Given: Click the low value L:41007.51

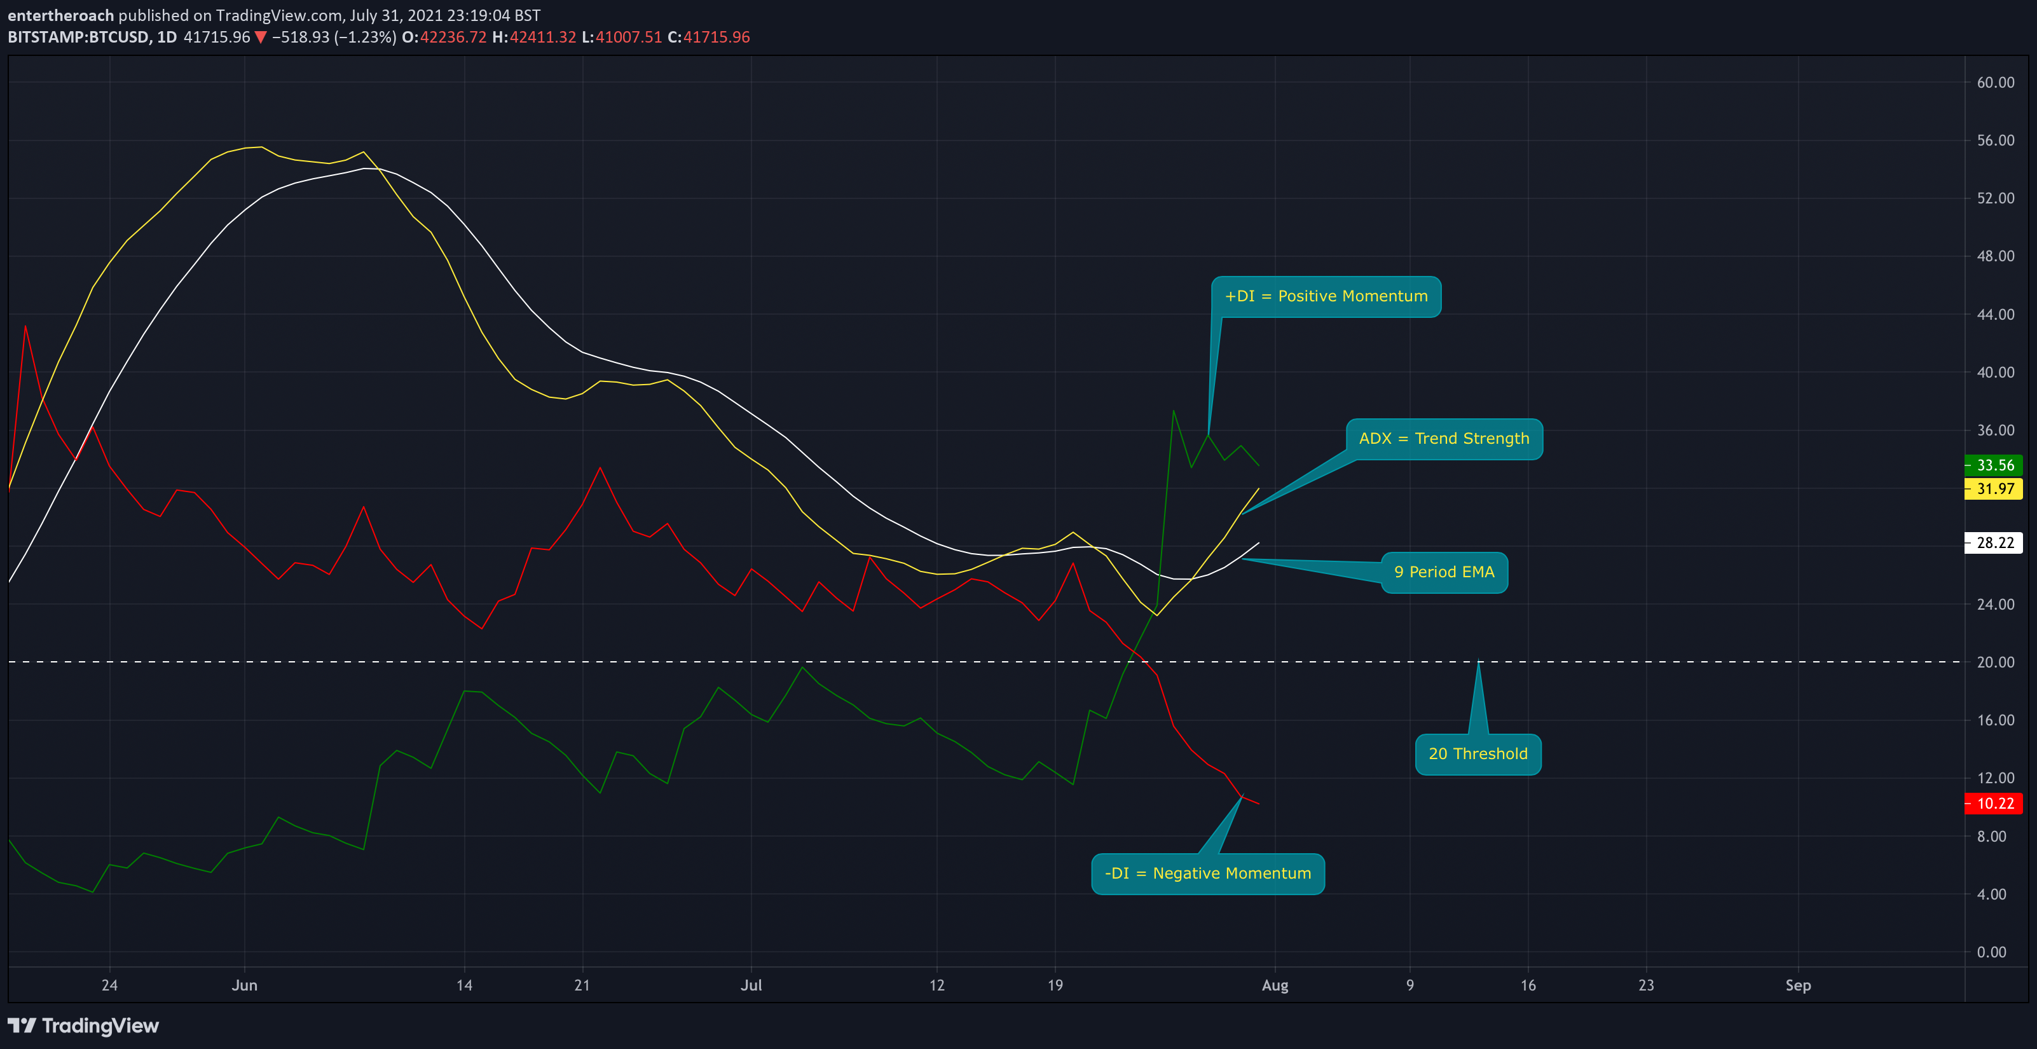Looking at the screenshot, I should (622, 37).
